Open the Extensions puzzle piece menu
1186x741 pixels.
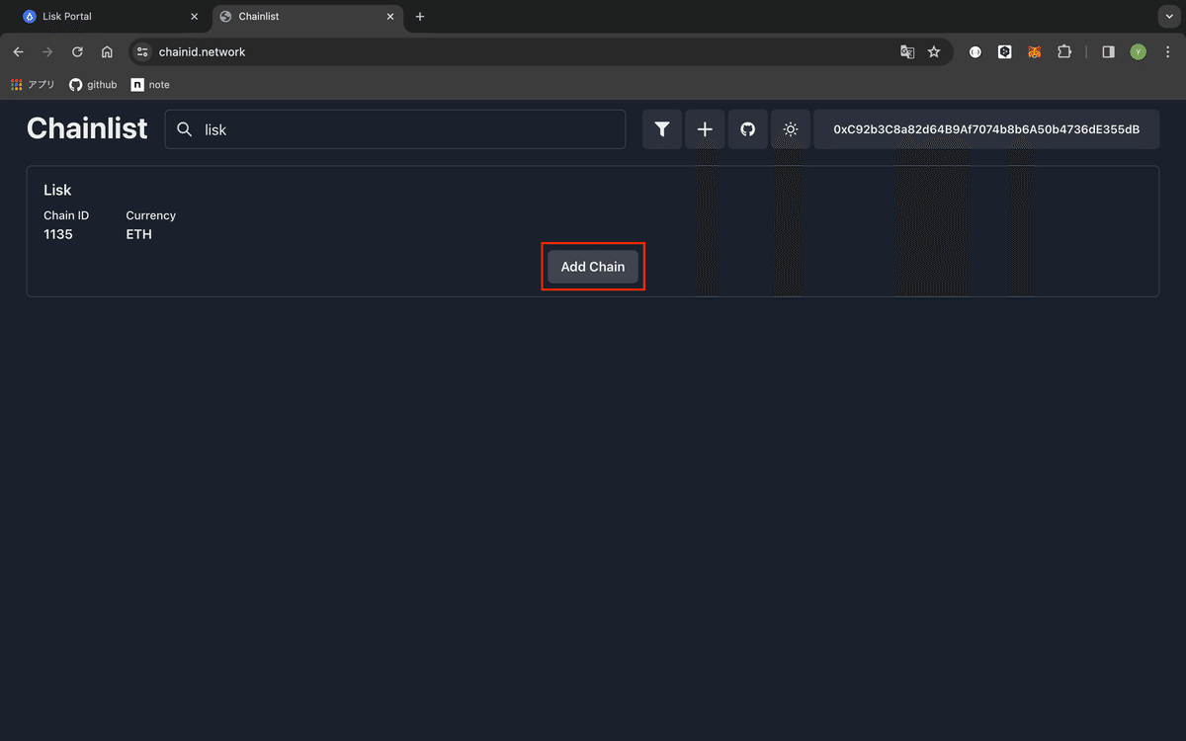click(x=1064, y=52)
